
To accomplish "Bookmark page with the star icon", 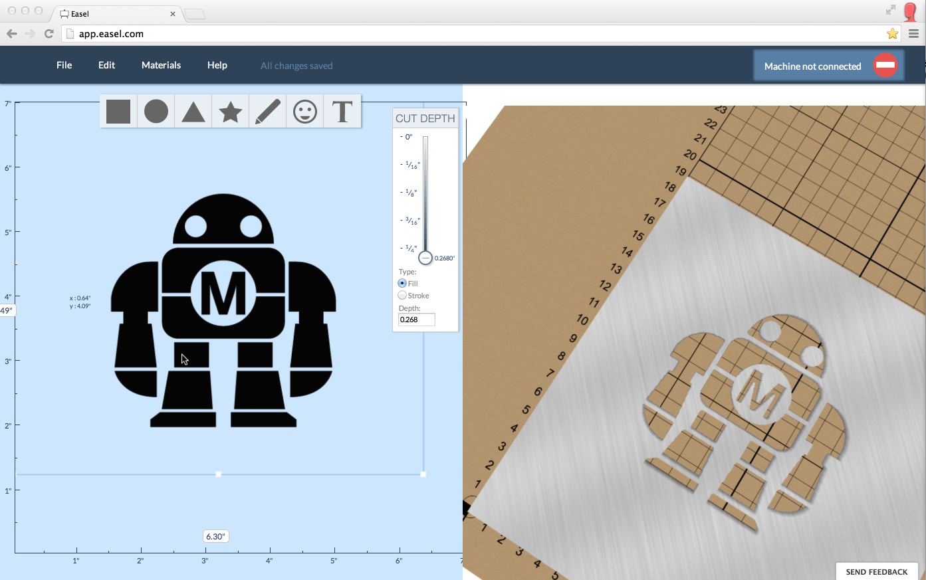I will [x=892, y=34].
